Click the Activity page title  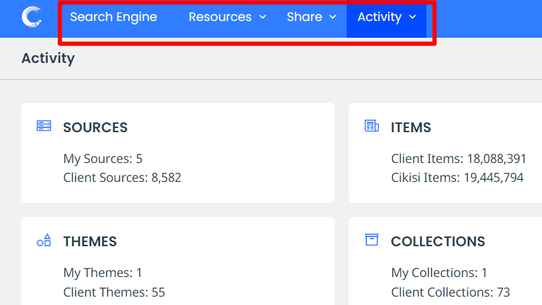pyautogui.click(x=48, y=58)
